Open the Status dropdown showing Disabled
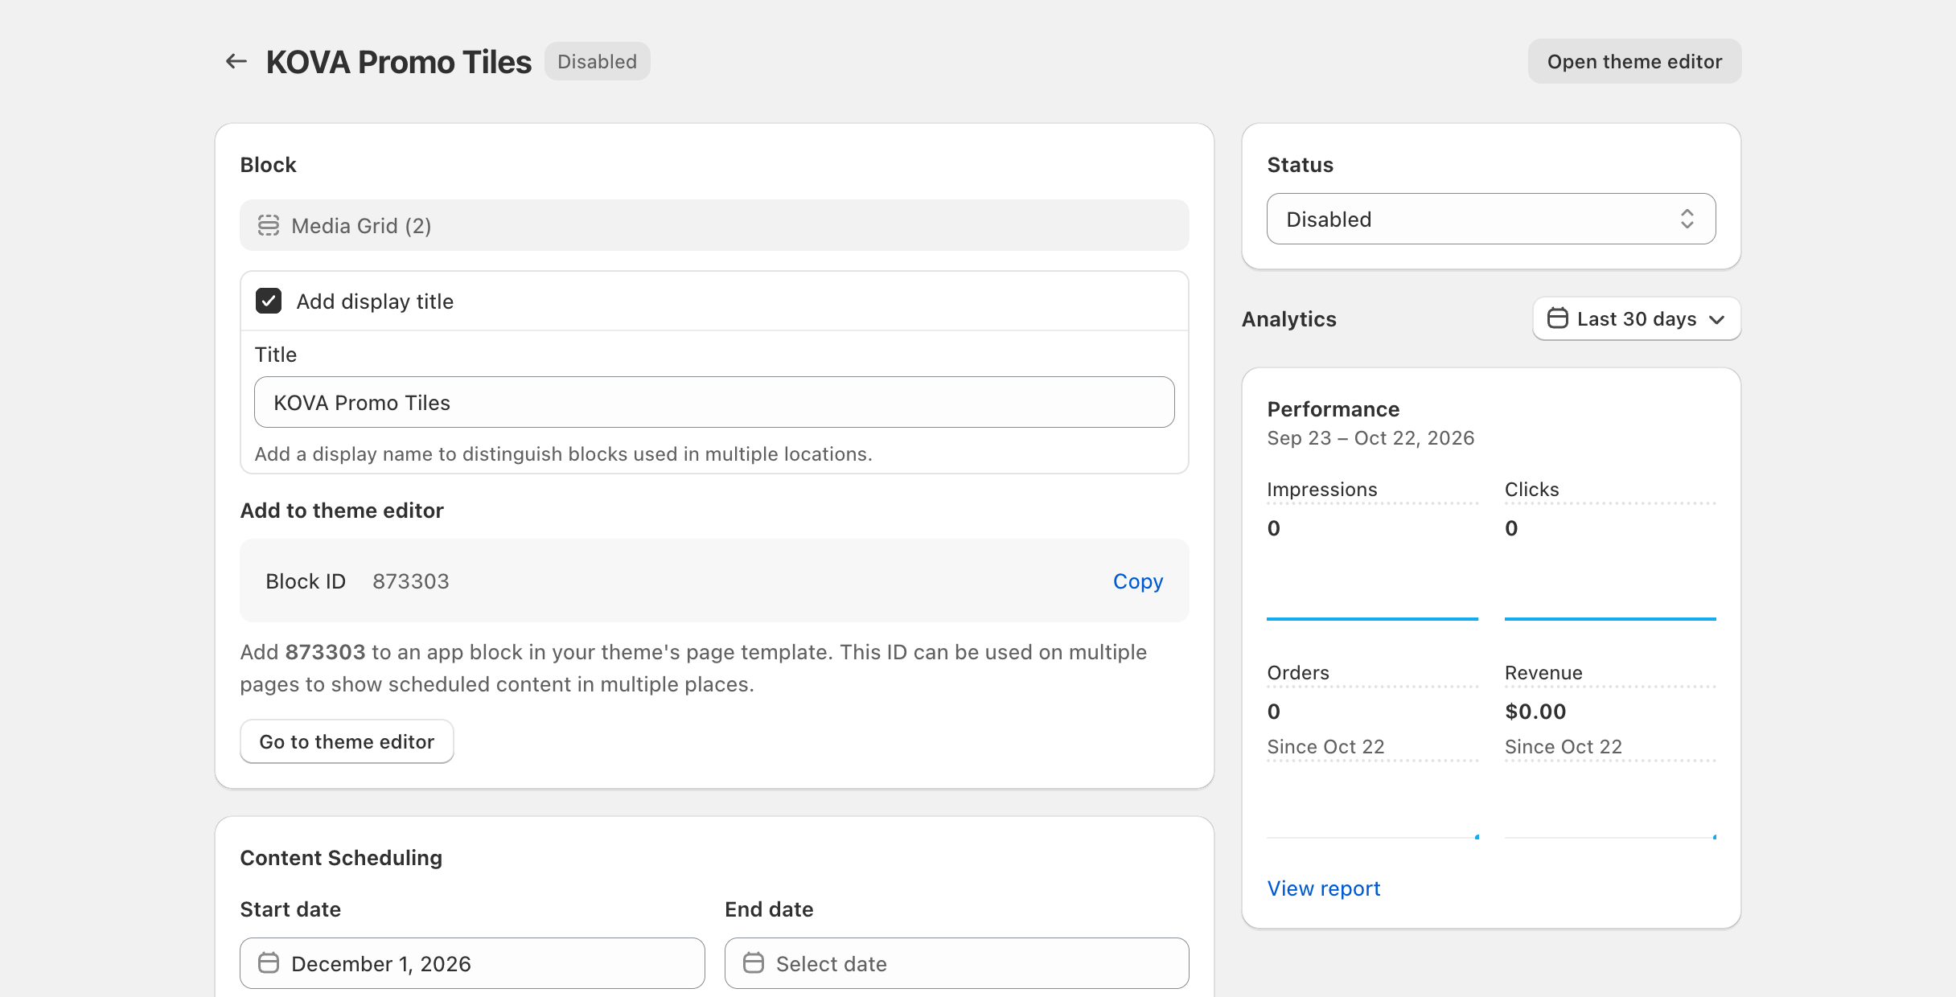Image resolution: width=1956 pixels, height=997 pixels. [x=1491, y=219]
